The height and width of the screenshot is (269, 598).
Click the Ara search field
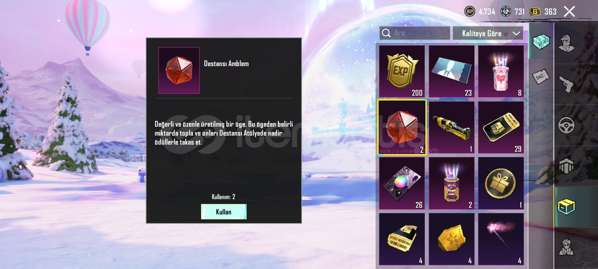point(414,33)
